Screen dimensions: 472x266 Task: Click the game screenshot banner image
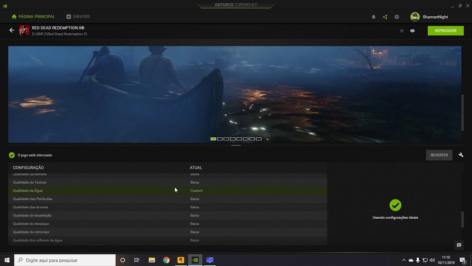click(235, 95)
